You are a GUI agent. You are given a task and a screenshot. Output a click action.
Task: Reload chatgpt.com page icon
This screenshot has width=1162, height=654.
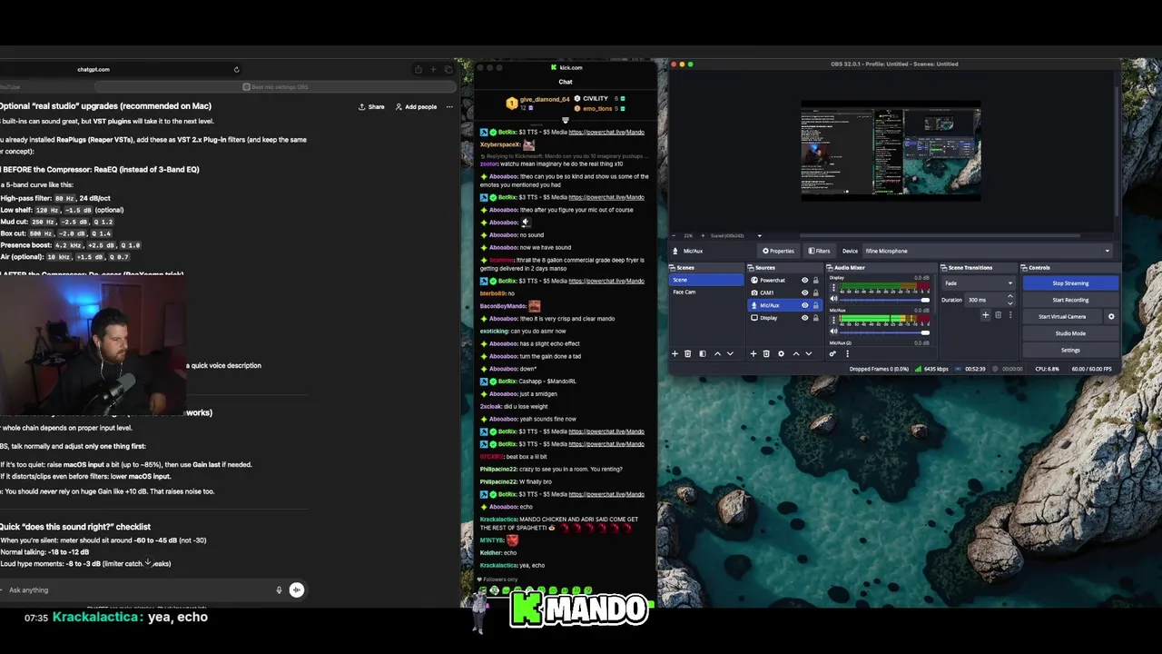(x=236, y=69)
